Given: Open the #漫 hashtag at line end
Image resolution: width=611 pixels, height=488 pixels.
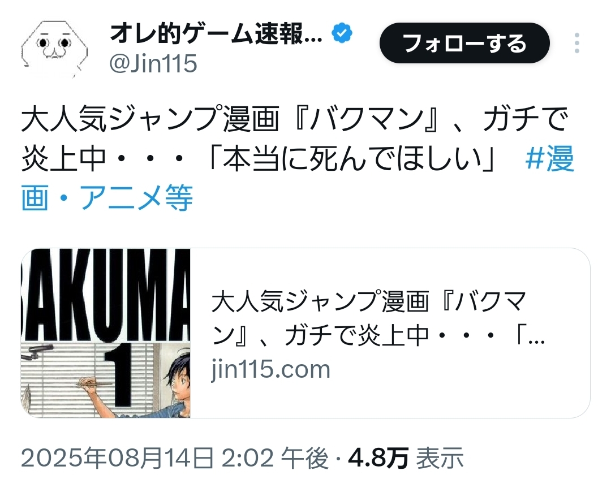Looking at the screenshot, I should tap(549, 158).
